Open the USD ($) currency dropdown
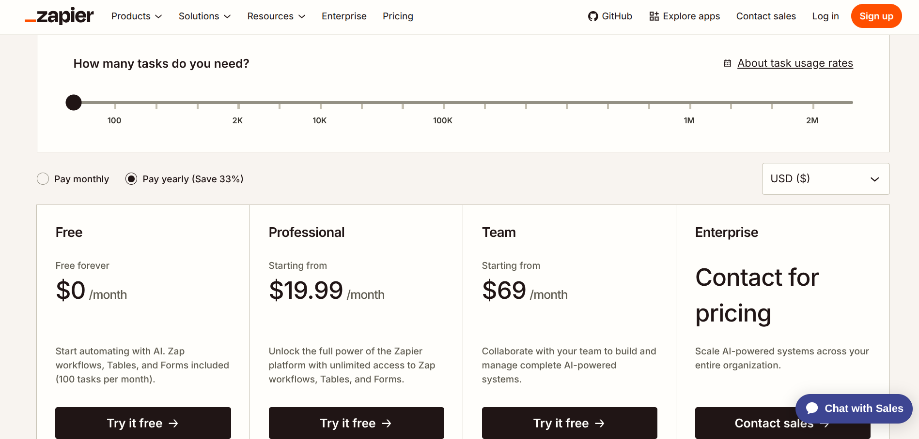Screen dimensions: 919x439 [x=826, y=179]
